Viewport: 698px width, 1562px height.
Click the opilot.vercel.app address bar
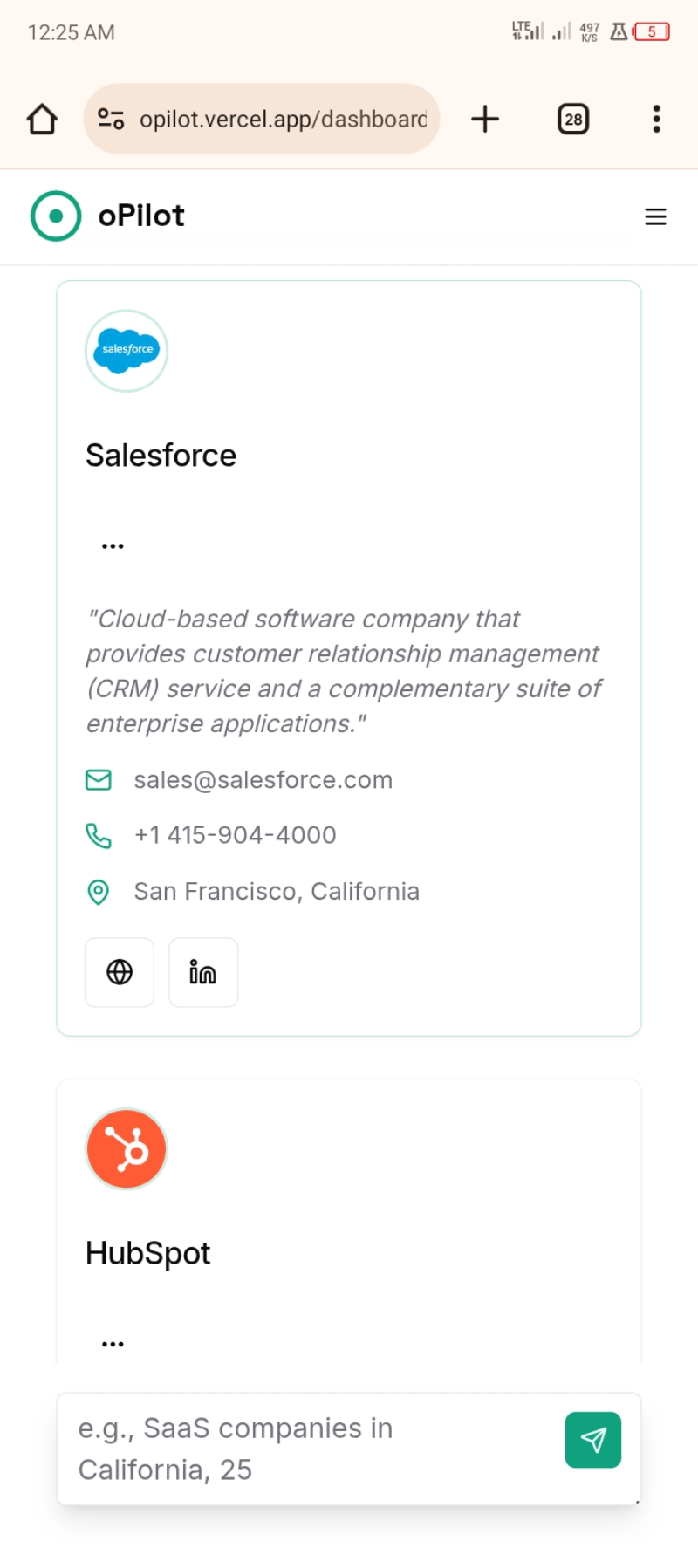coord(283,120)
